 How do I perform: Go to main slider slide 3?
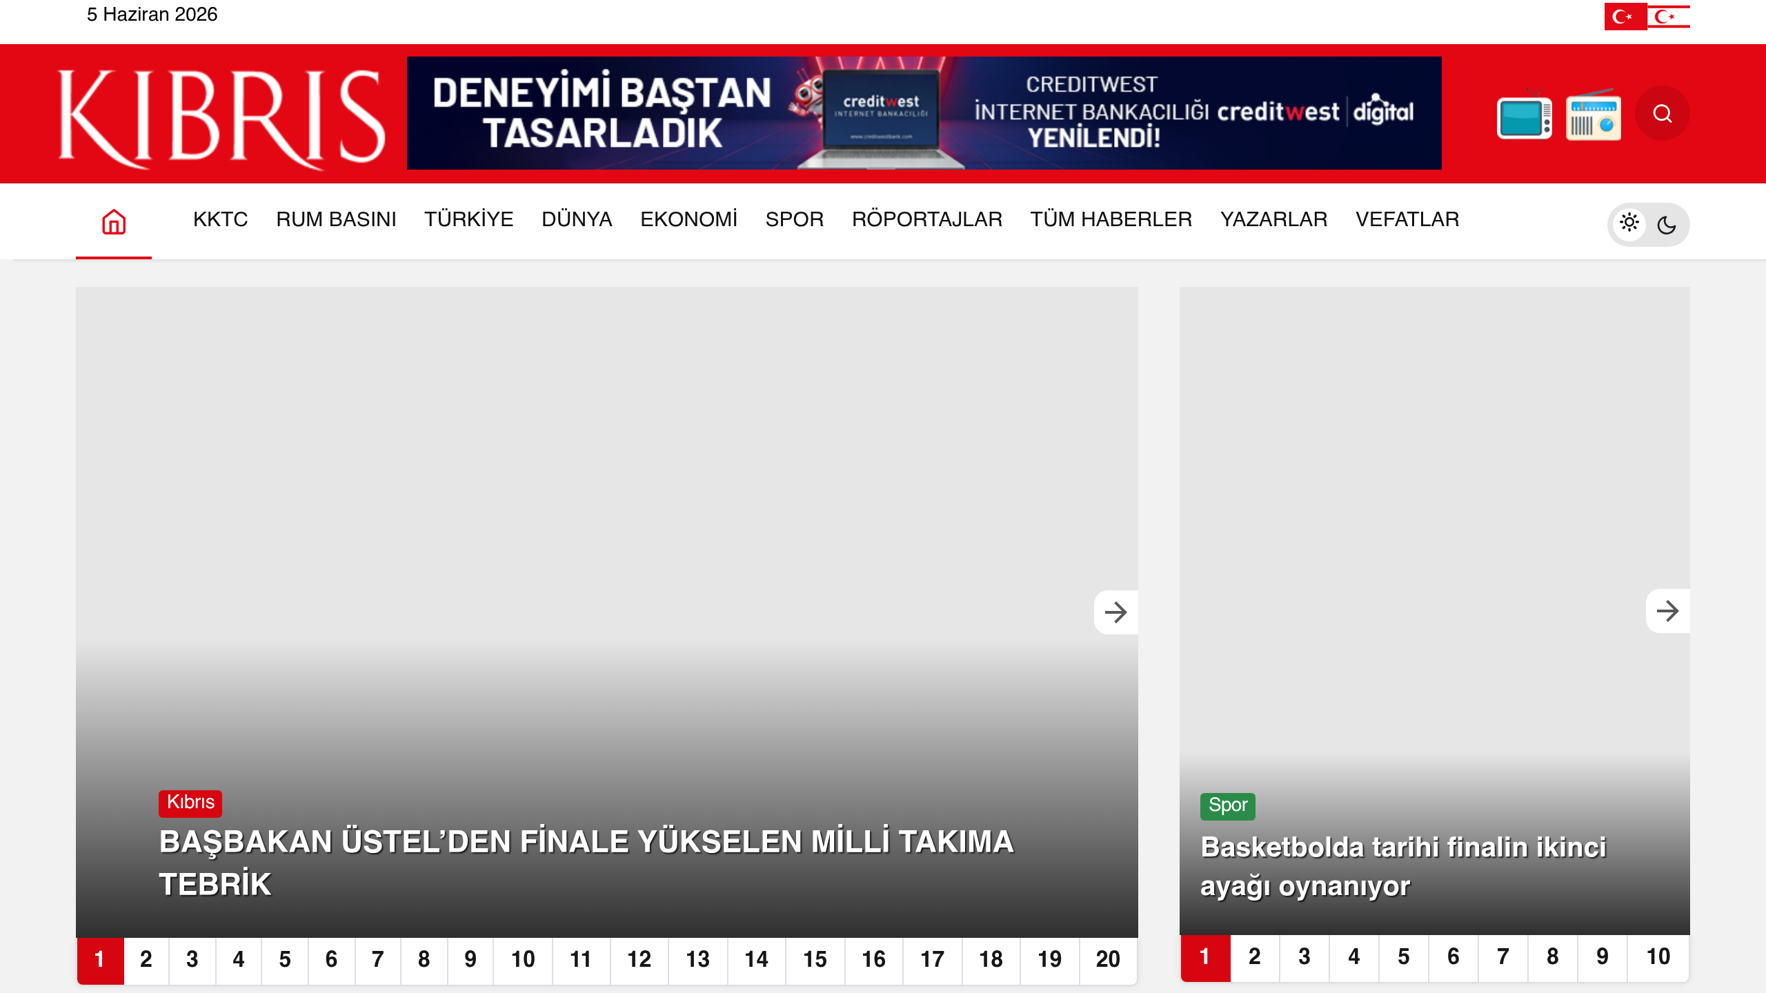[192, 960]
